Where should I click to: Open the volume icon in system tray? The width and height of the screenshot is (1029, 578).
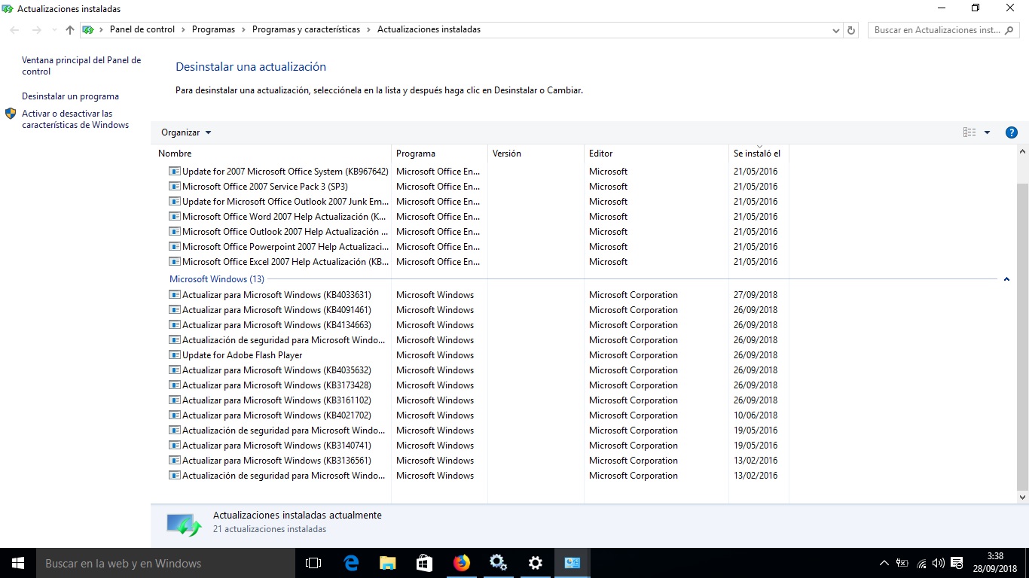pos(939,563)
